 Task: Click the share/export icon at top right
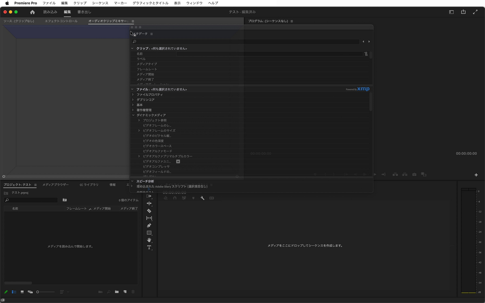463,12
